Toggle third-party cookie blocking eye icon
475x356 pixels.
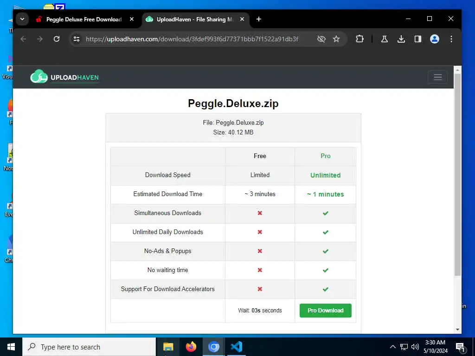click(x=321, y=39)
